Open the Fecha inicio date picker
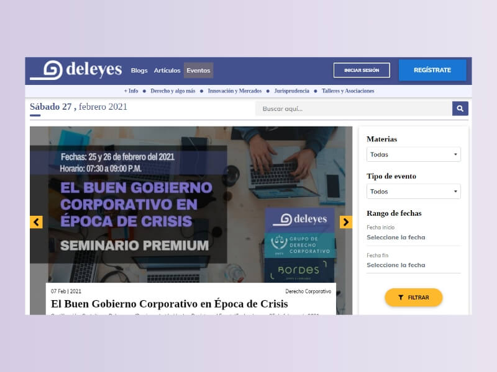Image resolution: width=497 pixels, height=372 pixels. (x=413, y=237)
